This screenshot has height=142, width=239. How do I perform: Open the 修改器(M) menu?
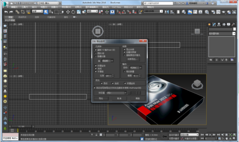[x=66, y=7]
